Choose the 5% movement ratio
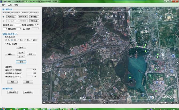 coord(6,40)
